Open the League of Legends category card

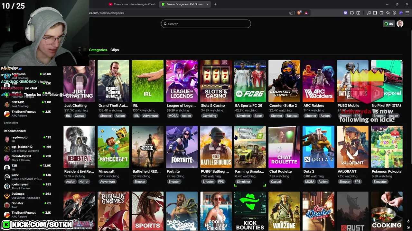tap(182, 81)
